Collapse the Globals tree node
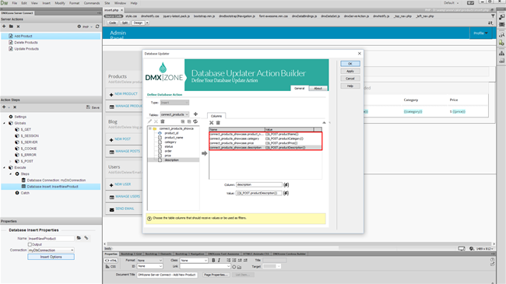The height and width of the screenshot is (284, 506). (x=5, y=123)
